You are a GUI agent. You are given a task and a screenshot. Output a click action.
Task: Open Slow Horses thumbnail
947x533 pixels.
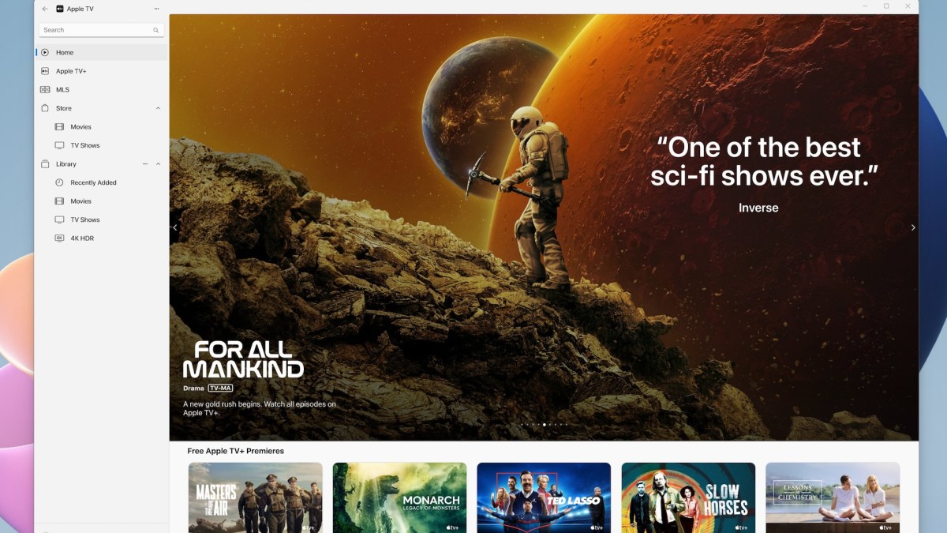point(688,497)
